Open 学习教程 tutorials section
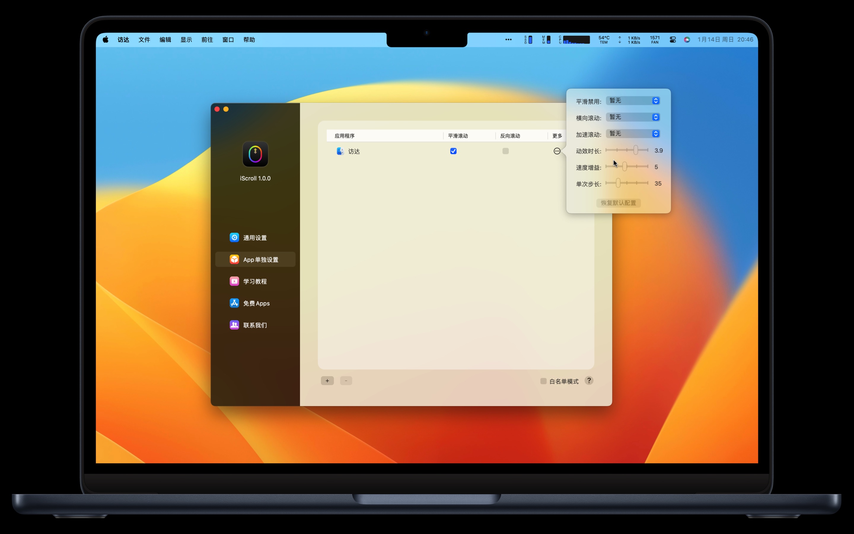 point(254,282)
